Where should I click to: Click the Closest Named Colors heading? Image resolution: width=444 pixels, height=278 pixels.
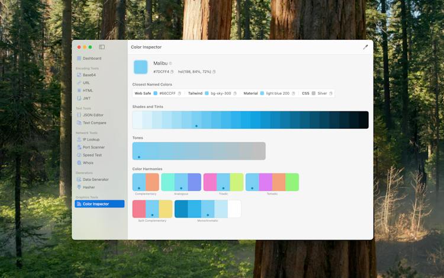152,84
